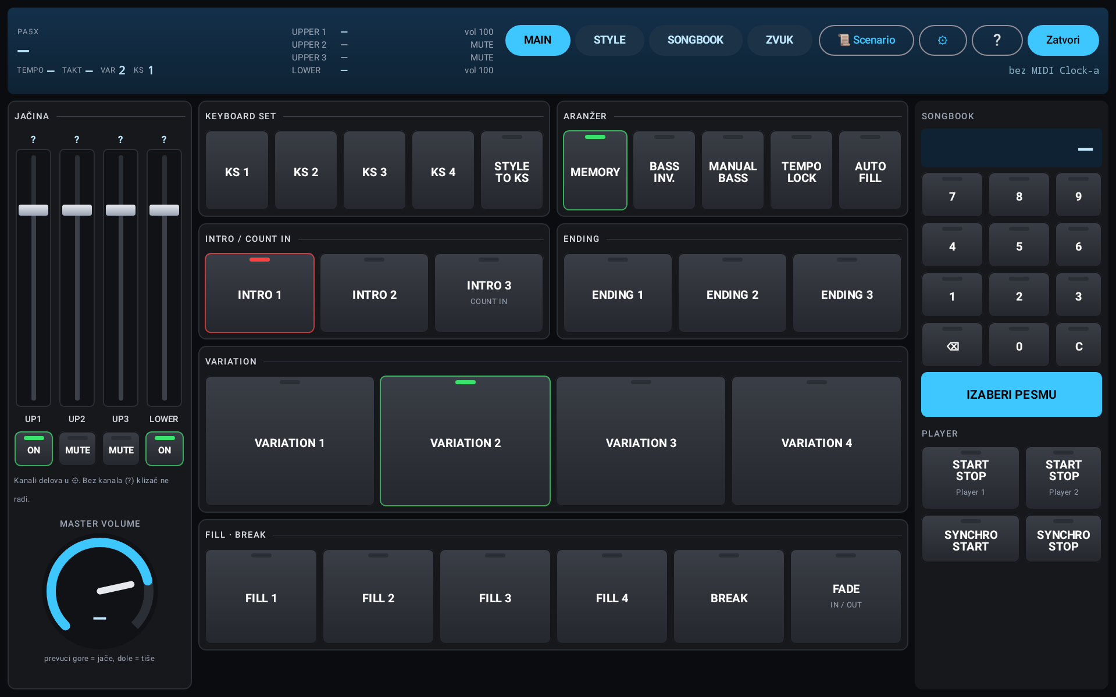Select VARIATION 3
Image resolution: width=1116 pixels, height=697 pixels.
(641, 441)
